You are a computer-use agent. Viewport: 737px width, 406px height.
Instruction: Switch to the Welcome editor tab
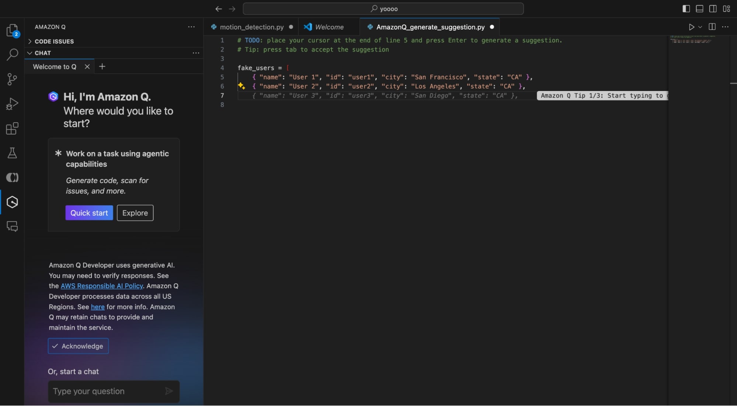329,27
